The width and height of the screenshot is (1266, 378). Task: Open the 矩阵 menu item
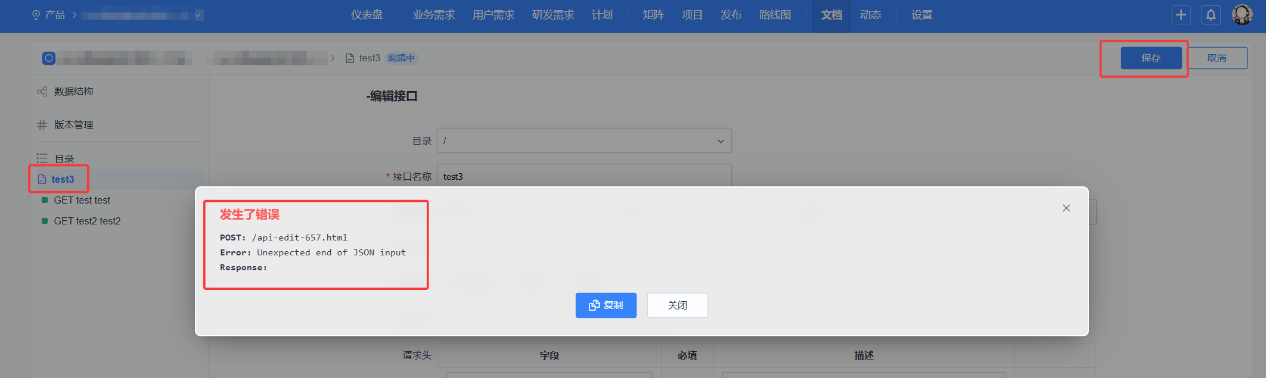[x=653, y=15]
